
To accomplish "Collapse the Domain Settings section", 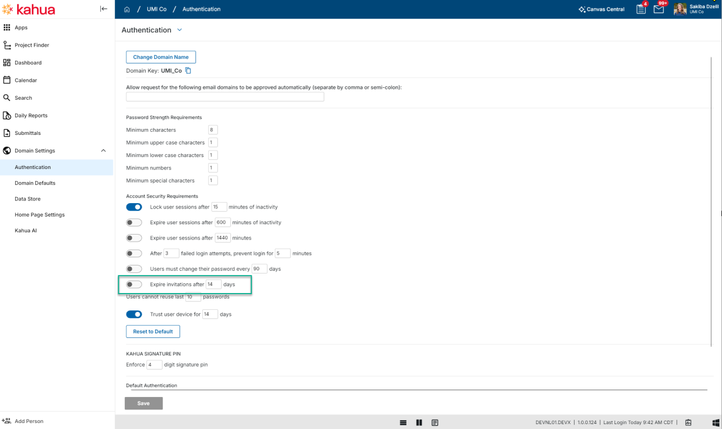I will [x=104, y=151].
